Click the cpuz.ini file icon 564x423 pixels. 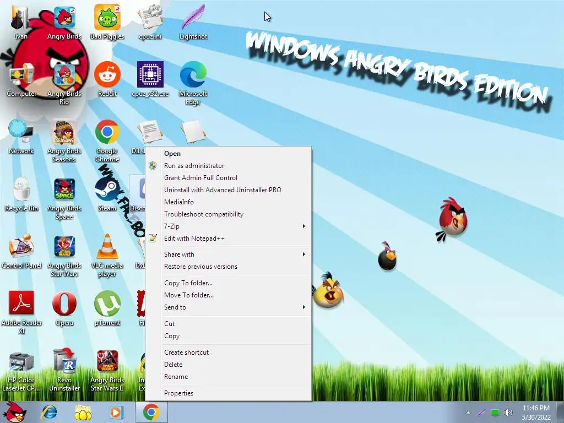[x=150, y=22]
